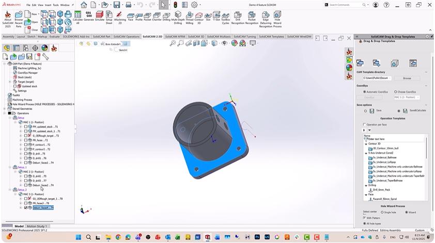Switch to the SolidCAM AFRM tab

pos(175,37)
